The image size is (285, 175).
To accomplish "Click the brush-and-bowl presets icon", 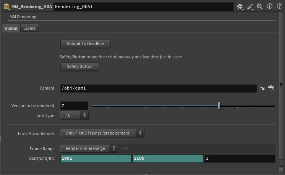I will point(250,6).
